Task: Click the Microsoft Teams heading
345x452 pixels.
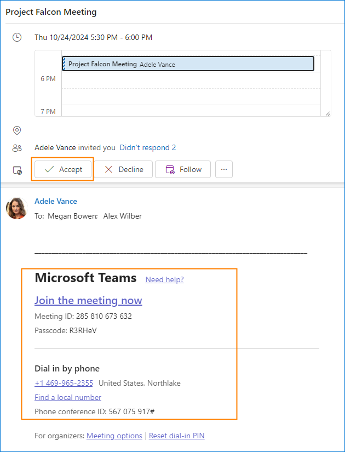Action: coord(85,278)
